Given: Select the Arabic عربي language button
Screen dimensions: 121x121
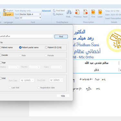Looking at the screenshot, I should pos(8,14).
